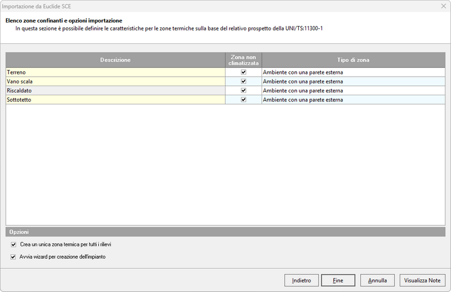Open Tipo di zona dropdown for Vano scala
The width and height of the screenshot is (451, 292).
coord(353,81)
